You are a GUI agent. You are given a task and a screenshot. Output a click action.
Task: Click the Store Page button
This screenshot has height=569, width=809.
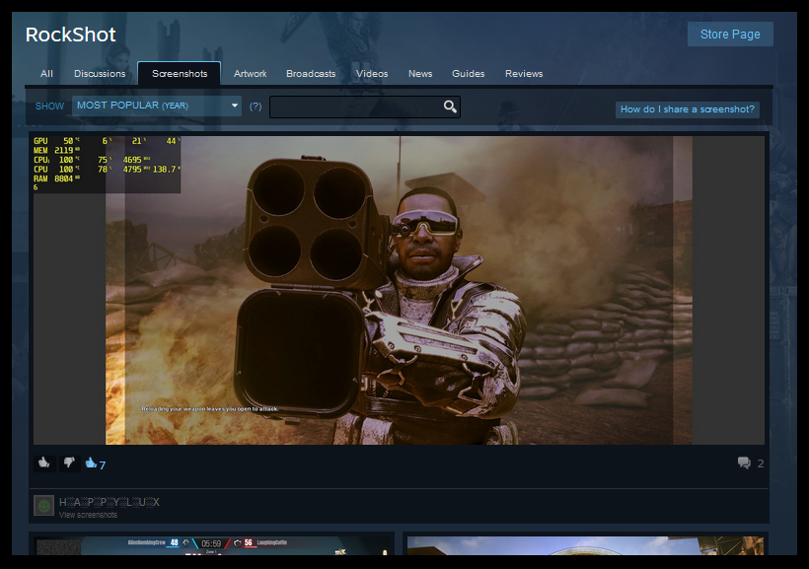pyautogui.click(x=730, y=35)
